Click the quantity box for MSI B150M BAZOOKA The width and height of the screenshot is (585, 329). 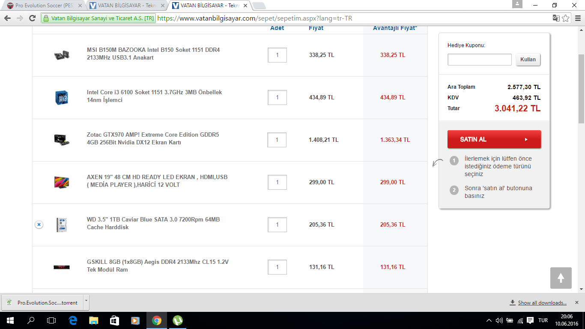pyautogui.click(x=277, y=55)
